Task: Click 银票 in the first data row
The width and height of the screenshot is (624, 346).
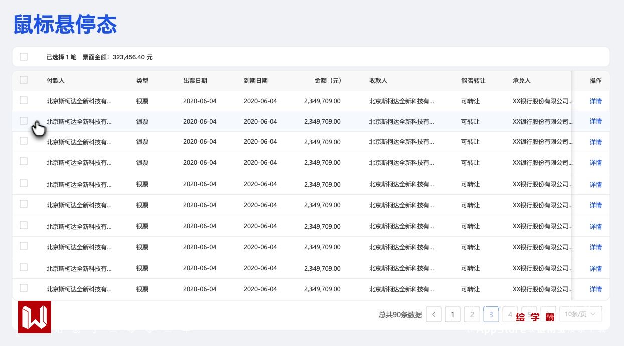Action: [x=142, y=101]
